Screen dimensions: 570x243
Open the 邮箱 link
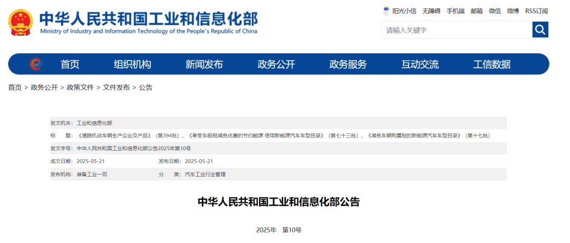(x=477, y=11)
